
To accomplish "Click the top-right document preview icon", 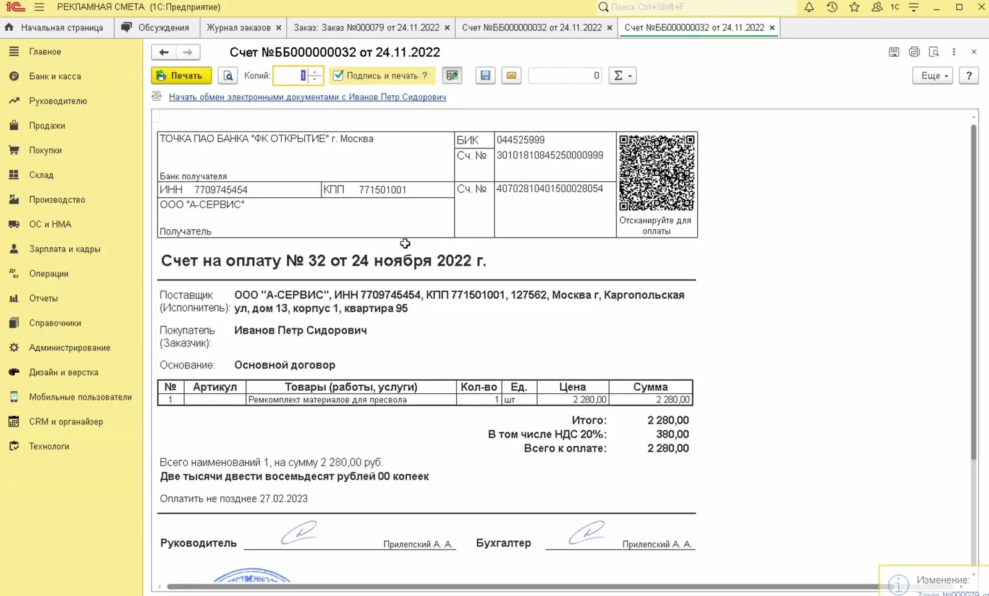I will click(x=934, y=52).
